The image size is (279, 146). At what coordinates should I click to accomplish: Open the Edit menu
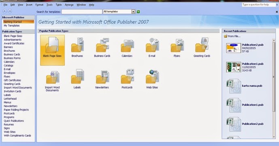(13, 5)
